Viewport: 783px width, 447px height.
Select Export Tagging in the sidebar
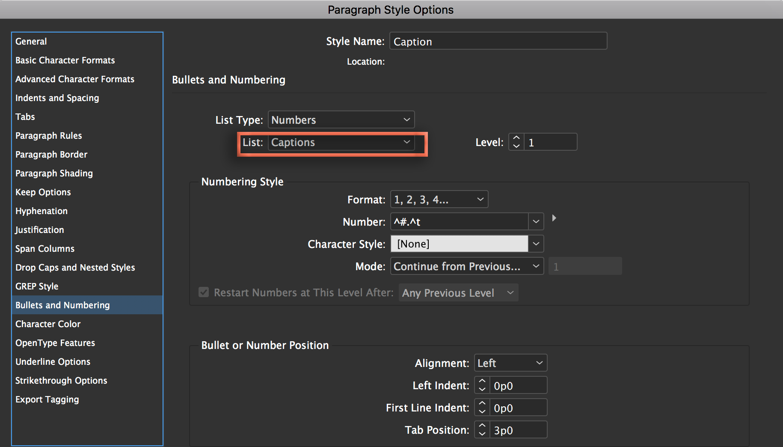[x=47, y=399]
